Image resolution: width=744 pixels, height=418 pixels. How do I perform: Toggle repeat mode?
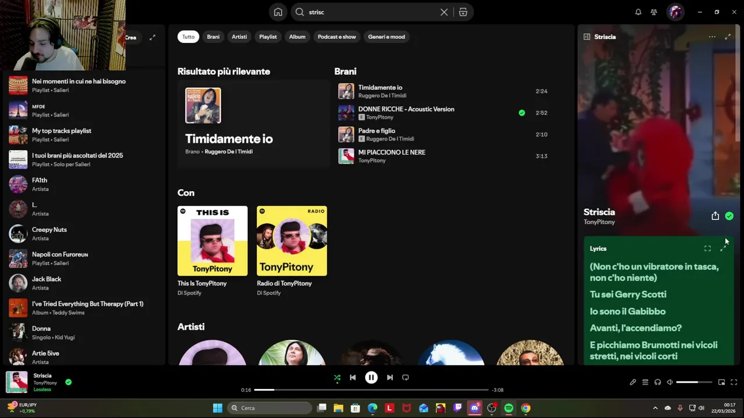tap(406, 377)
